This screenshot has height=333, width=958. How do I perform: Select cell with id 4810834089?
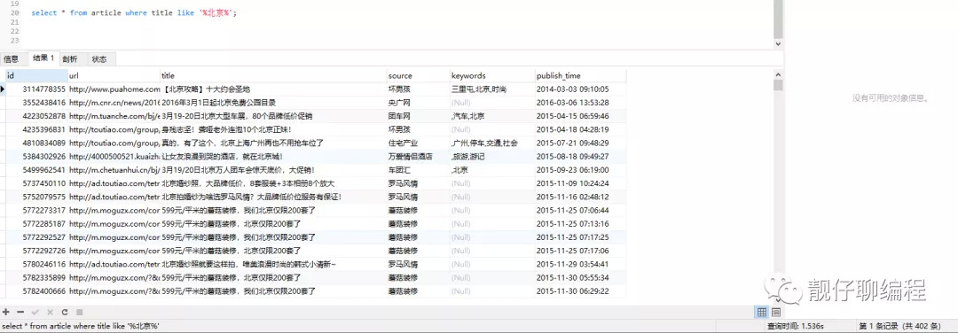tap(36, 143)
